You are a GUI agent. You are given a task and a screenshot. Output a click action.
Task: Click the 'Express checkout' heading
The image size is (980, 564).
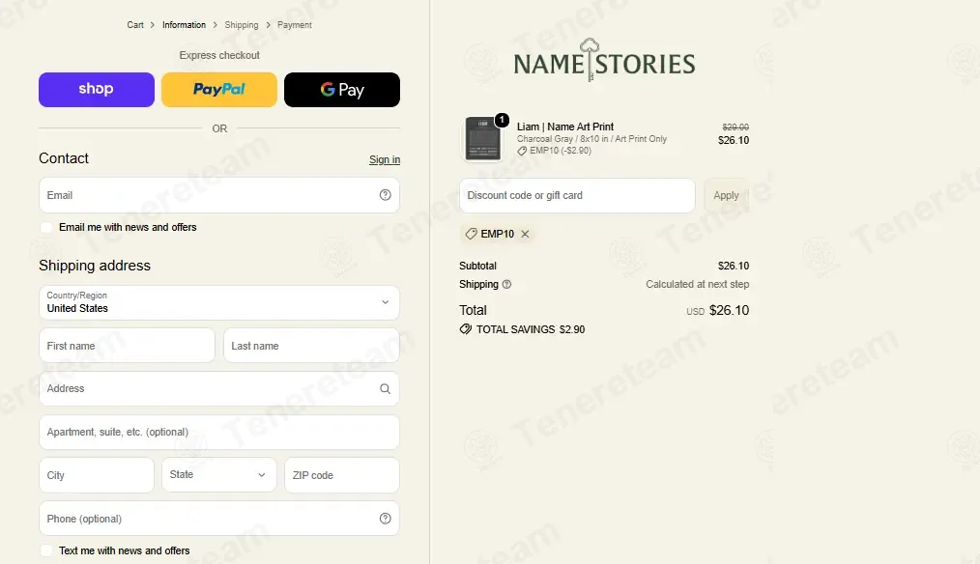[219, 55]
